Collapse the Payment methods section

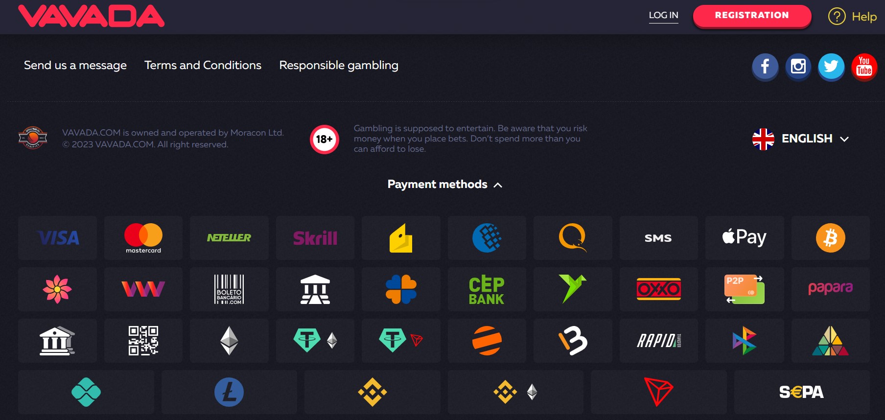[444, 185]
